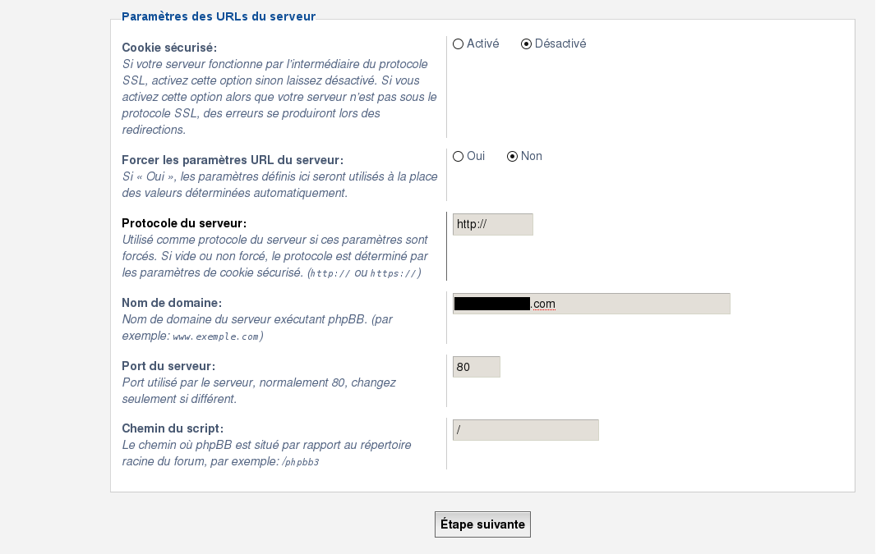Choose Oui for Forcer les paramètres URL

458,157
